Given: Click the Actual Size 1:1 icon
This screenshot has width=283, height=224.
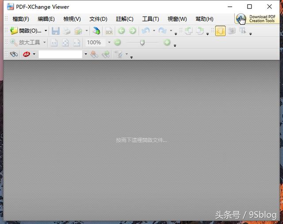Looking at the screenshot, I should [54, 43].
